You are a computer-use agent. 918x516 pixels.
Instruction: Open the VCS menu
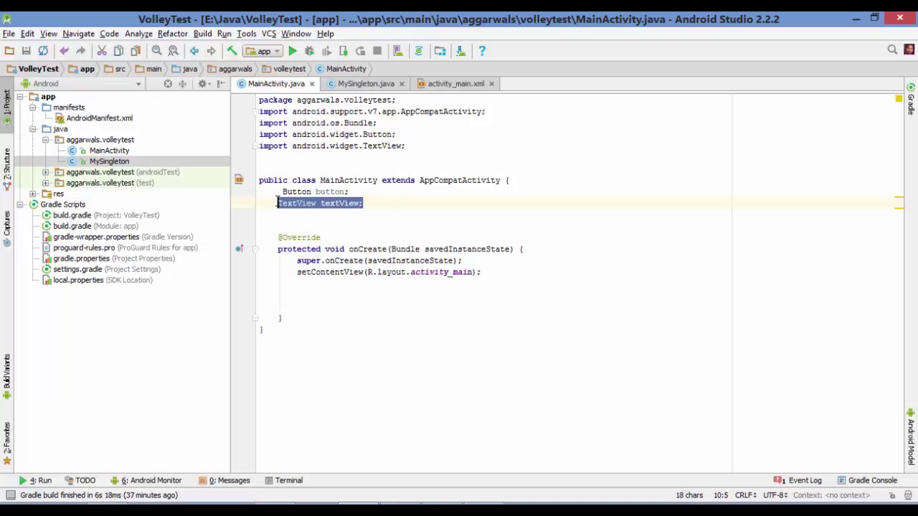pyautogui.click(x=269, y=34)
